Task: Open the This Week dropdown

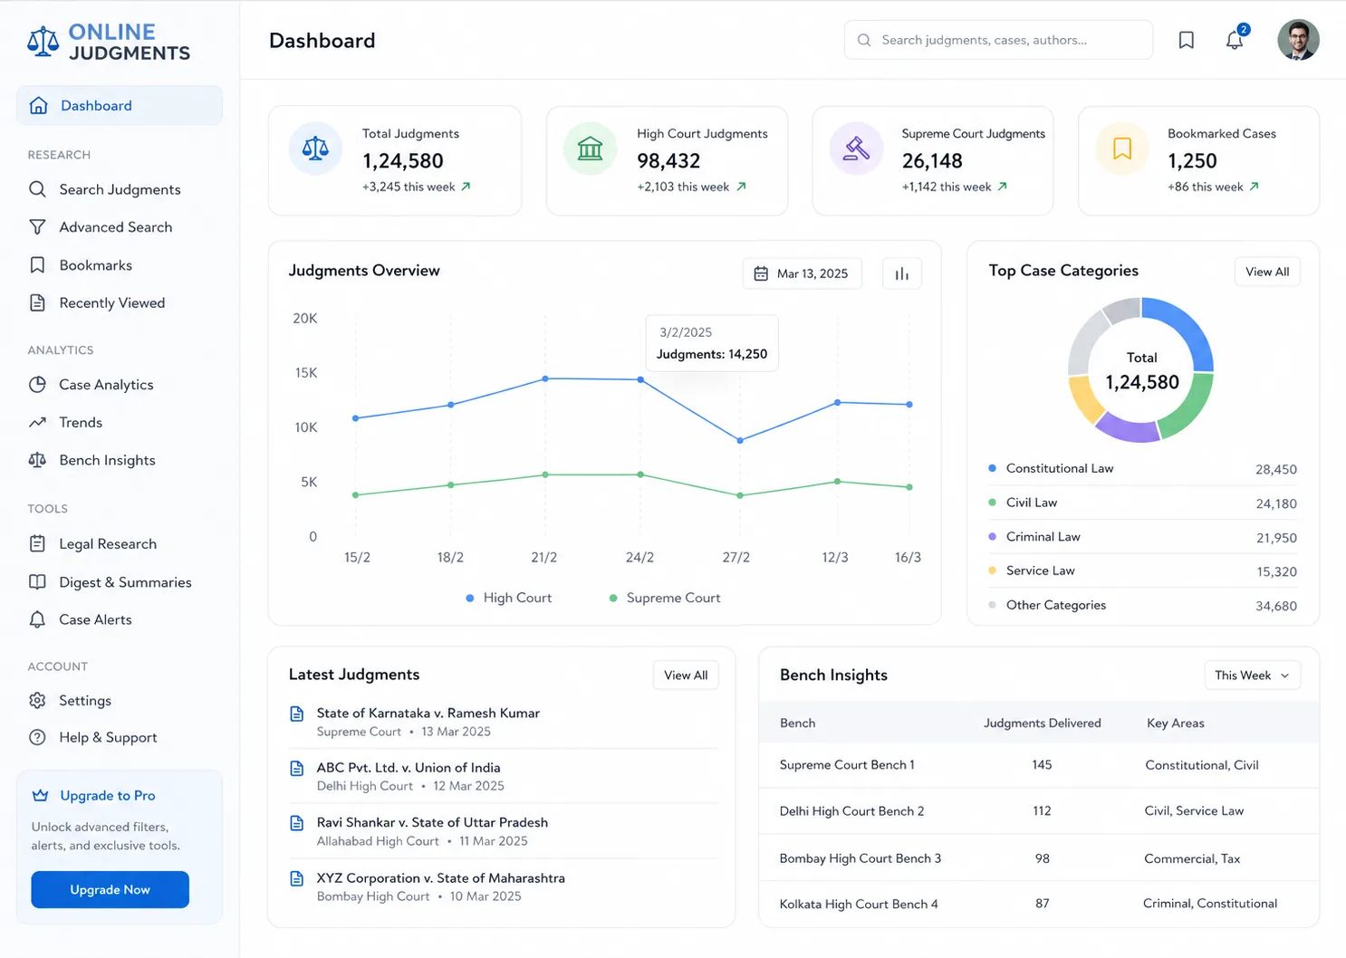Action: click(x=1252, y=675)
